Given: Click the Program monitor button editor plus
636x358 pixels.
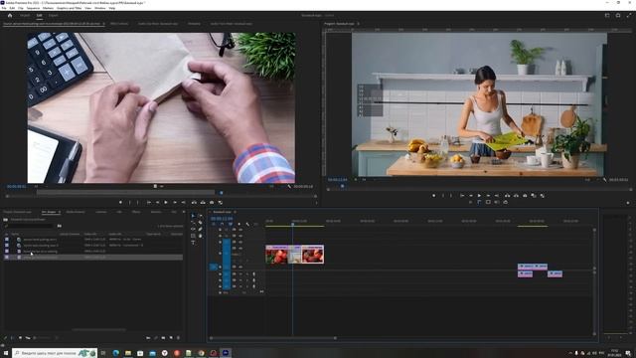Looking at the screenshot, I should (628, 203).
